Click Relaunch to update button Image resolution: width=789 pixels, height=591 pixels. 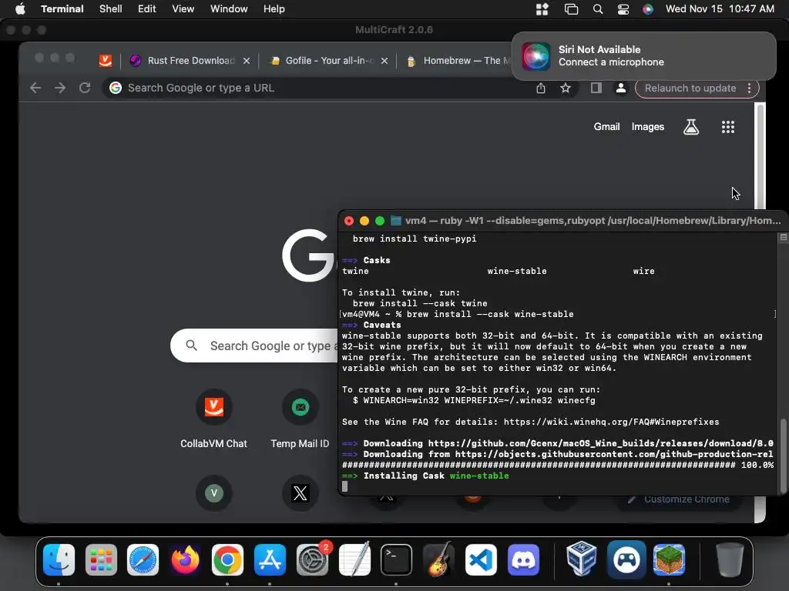coord(690,88)
